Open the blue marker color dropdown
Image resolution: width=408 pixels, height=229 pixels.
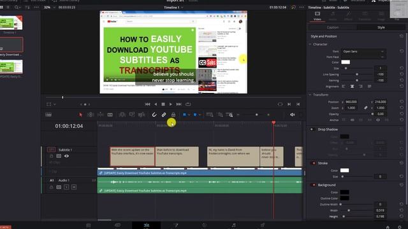click(x=200, y=114)
